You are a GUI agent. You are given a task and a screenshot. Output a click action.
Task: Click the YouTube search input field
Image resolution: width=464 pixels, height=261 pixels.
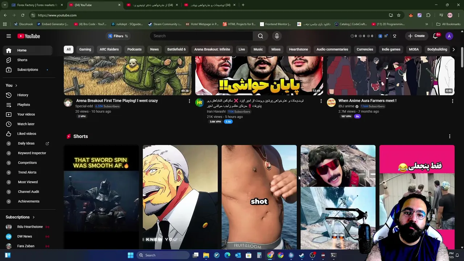[x=202, y=36]
